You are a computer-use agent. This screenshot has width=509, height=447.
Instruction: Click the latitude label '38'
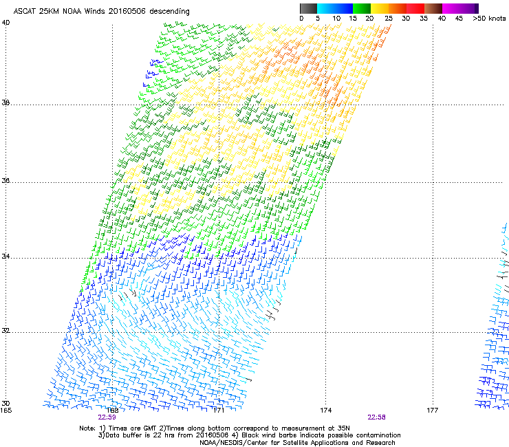6,102
